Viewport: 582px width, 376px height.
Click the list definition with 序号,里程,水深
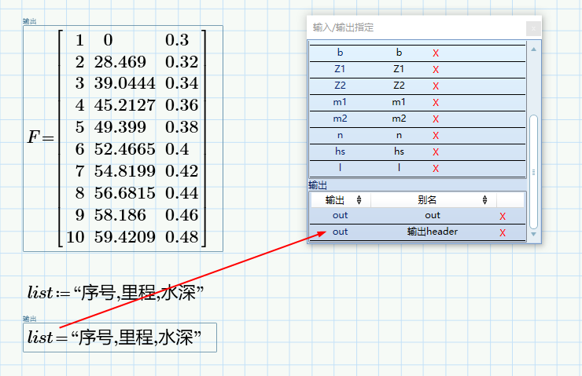[116, 293]
